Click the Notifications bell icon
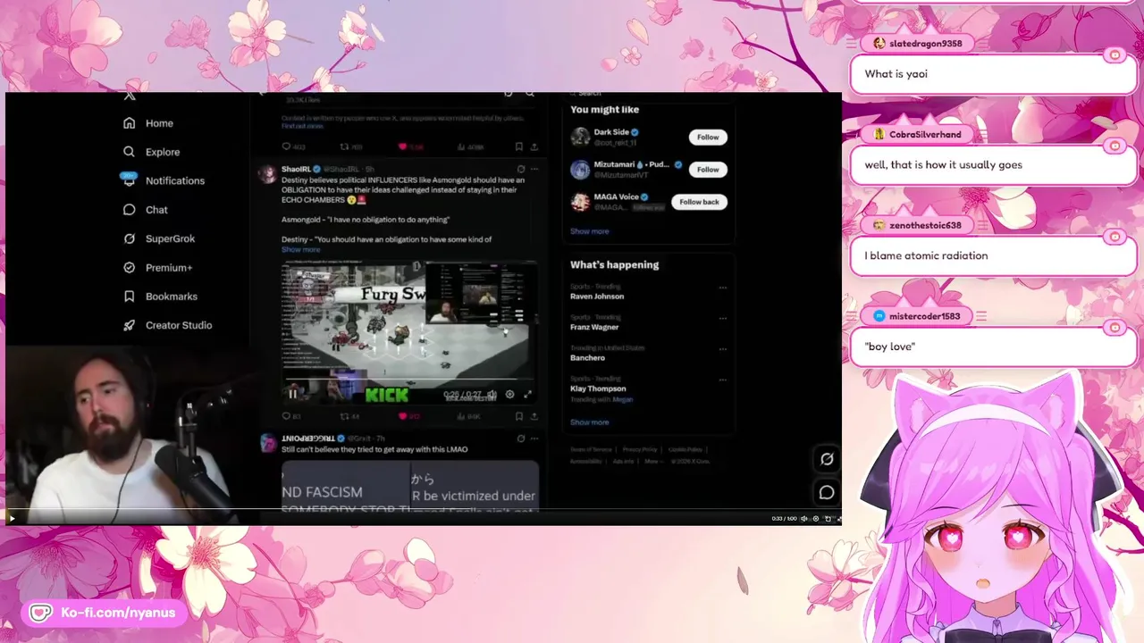1144x643 pixels. [130, 180]
